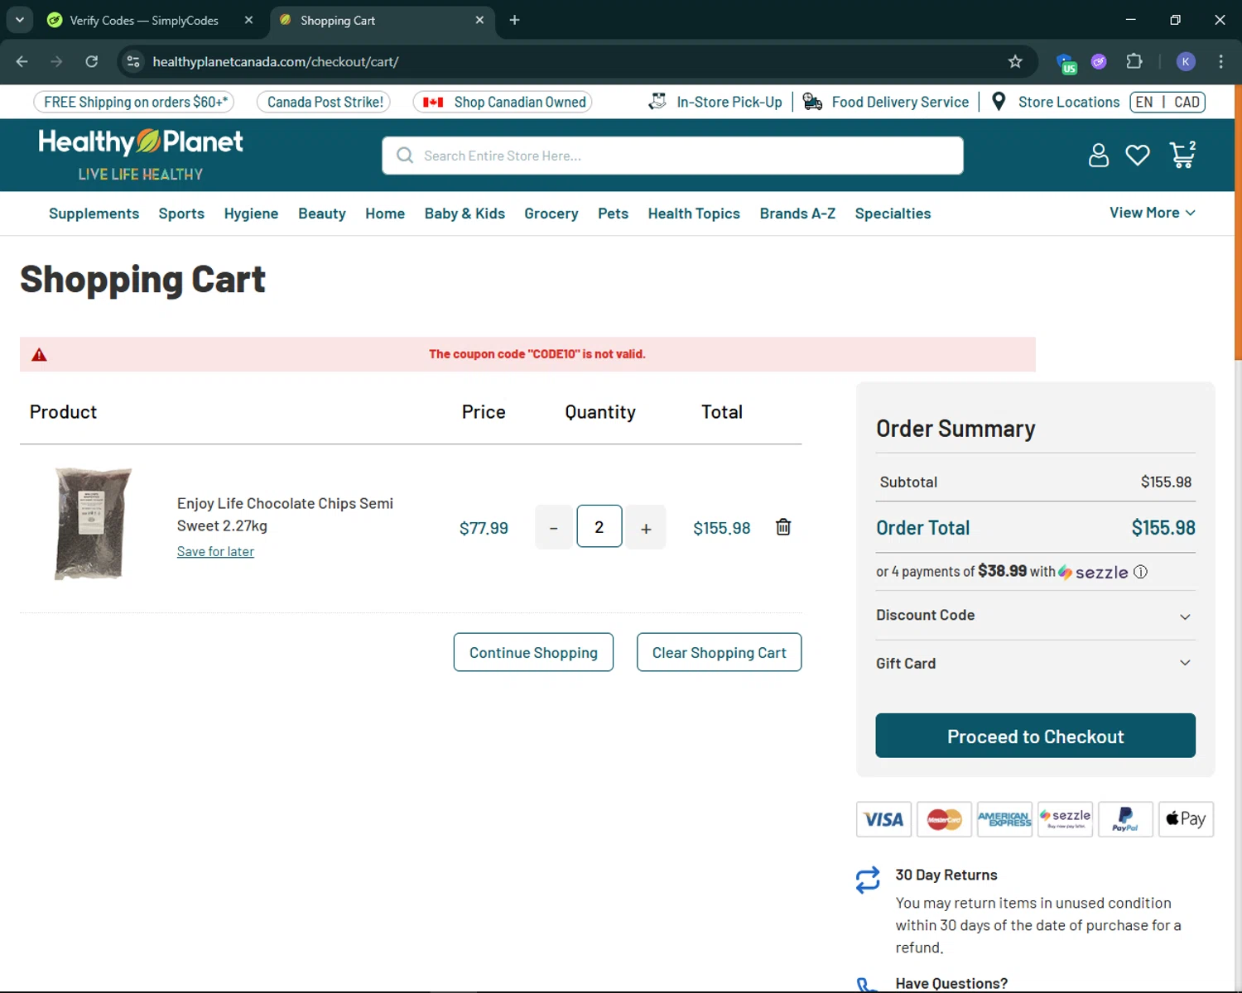Viewport: 1242px width, 993px height.
Task: Open the tab search dropdown arrow
Action: coord(19,20)
